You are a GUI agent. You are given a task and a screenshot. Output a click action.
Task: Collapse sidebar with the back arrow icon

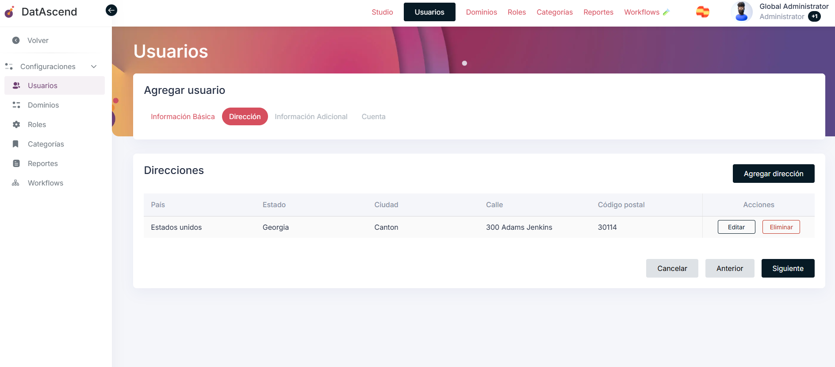click(x=111, y=10)
